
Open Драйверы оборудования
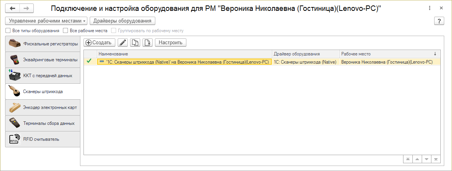click(x=123, y=21)
